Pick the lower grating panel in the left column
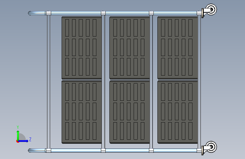This screenshot has width=245, height=159. (82, 112)
